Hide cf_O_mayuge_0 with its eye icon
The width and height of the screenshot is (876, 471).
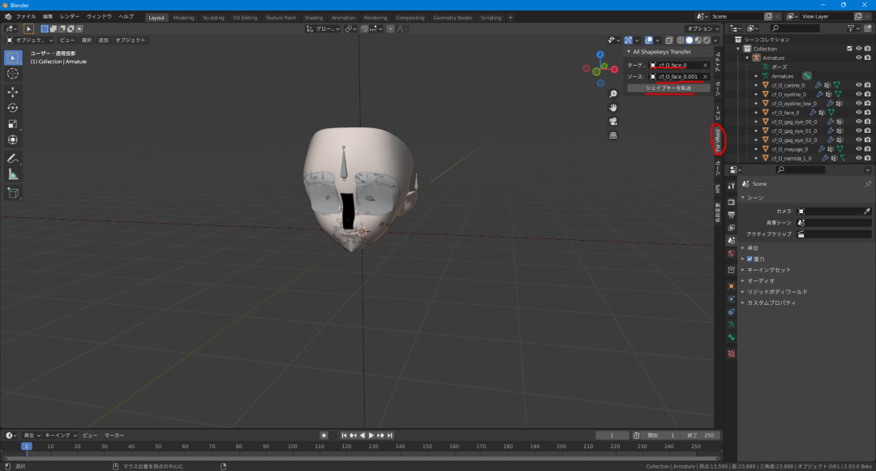859,149
